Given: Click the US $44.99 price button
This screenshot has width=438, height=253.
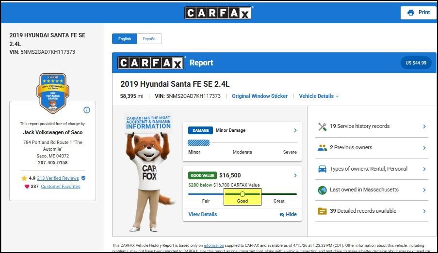Looking at the screenshot, I should [x=416, y=63].
